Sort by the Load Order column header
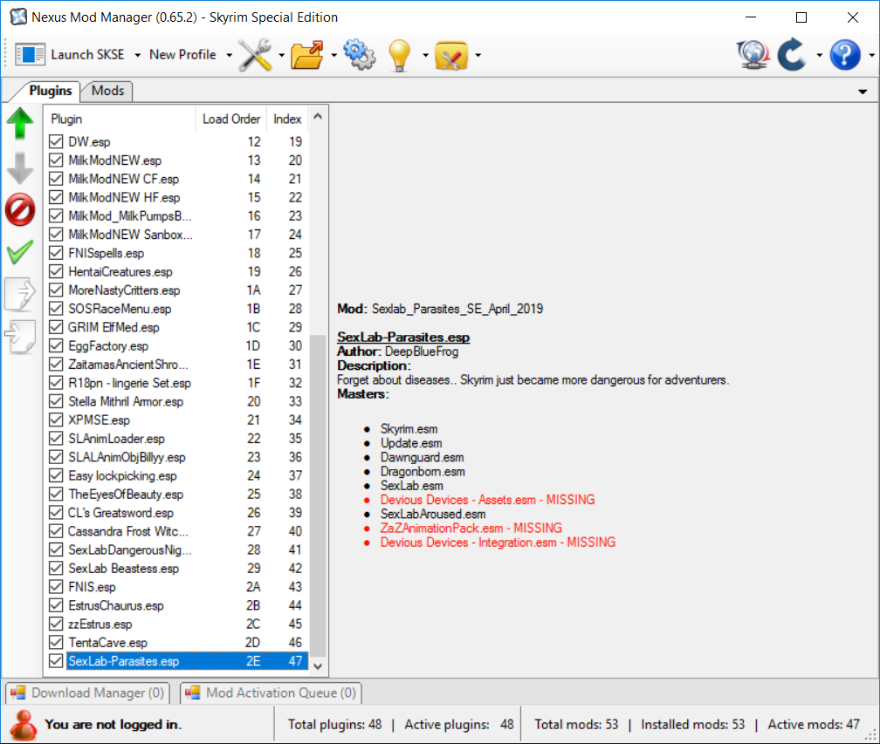This screenshot has height=744, width=880. pyautogui.click(x=231, y=119)
